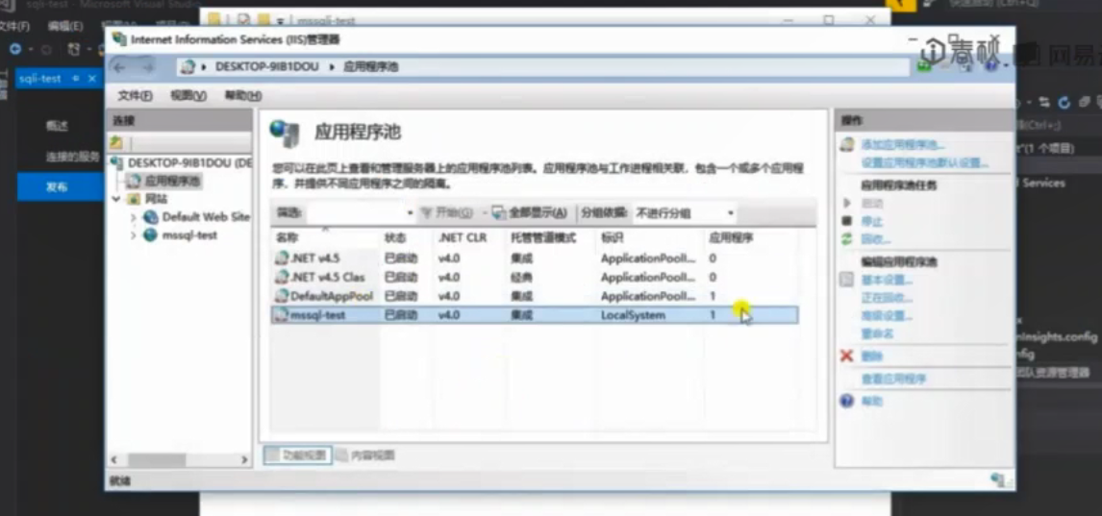The height and width of the screenshot is (516, 1102).
Task: Click the 停止 stop action
Action: click(872, 221)
